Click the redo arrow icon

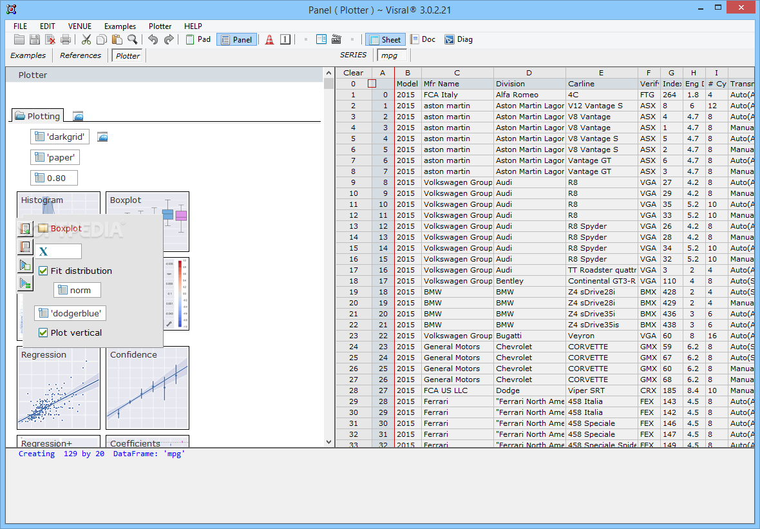[x=169, y=40]
